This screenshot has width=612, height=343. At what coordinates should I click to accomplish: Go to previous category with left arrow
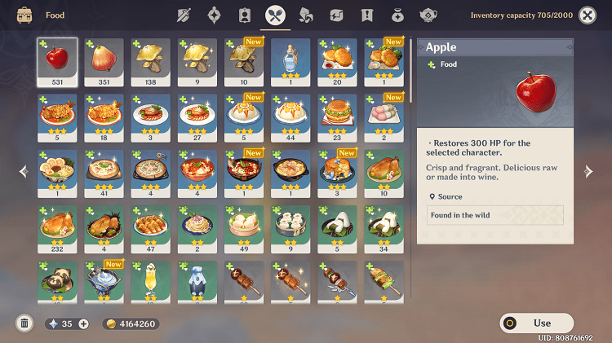[x=24, y=171]
